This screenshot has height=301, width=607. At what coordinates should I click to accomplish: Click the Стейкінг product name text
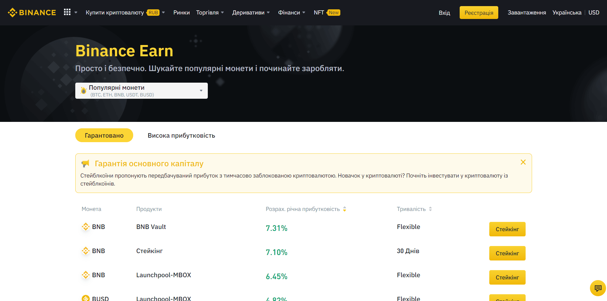[x=150, y=251]
